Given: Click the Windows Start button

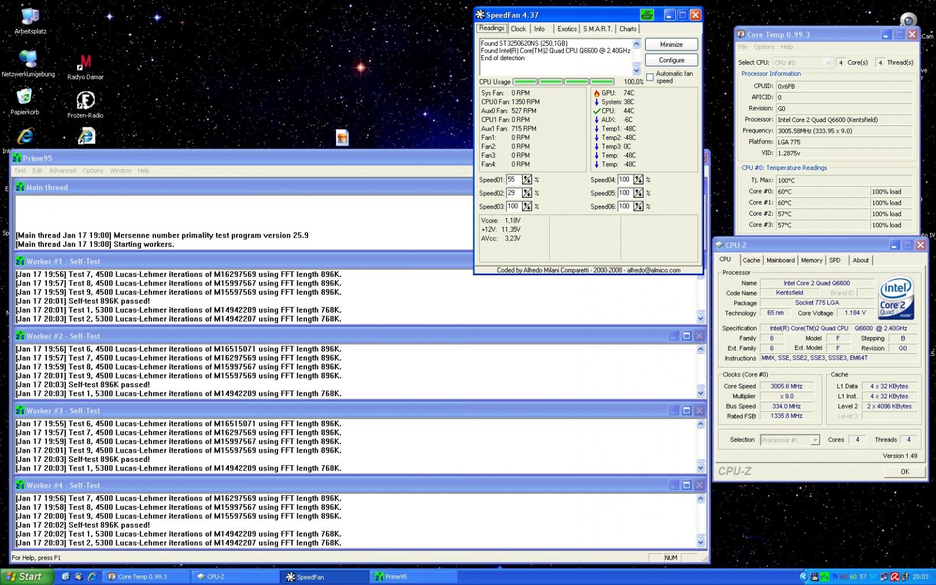Looking at the screenshot, I should click(x=27, y=577).
